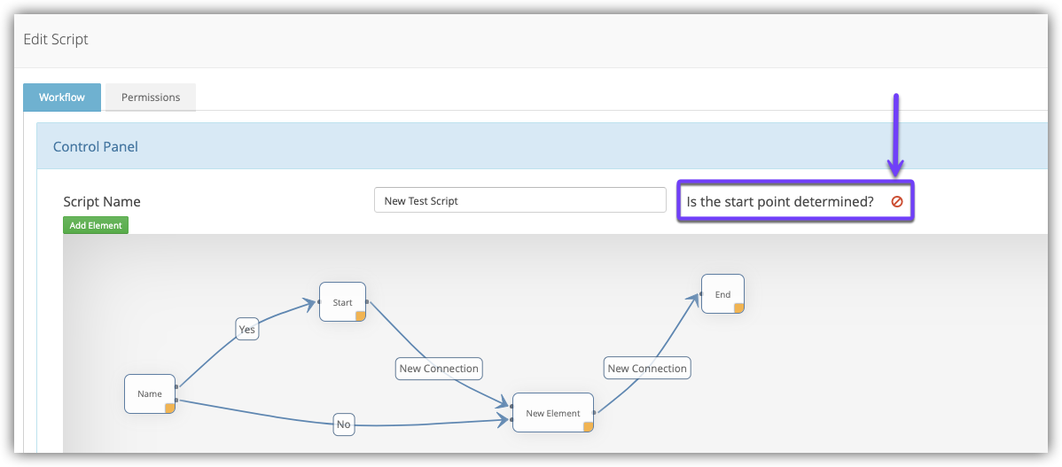Select New Connection label leading to End node

pyautogui.click(x=647, y=369)
